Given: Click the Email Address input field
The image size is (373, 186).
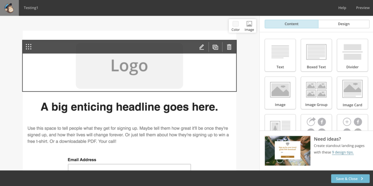Looking at the screenshot, I should coord(129,167).
